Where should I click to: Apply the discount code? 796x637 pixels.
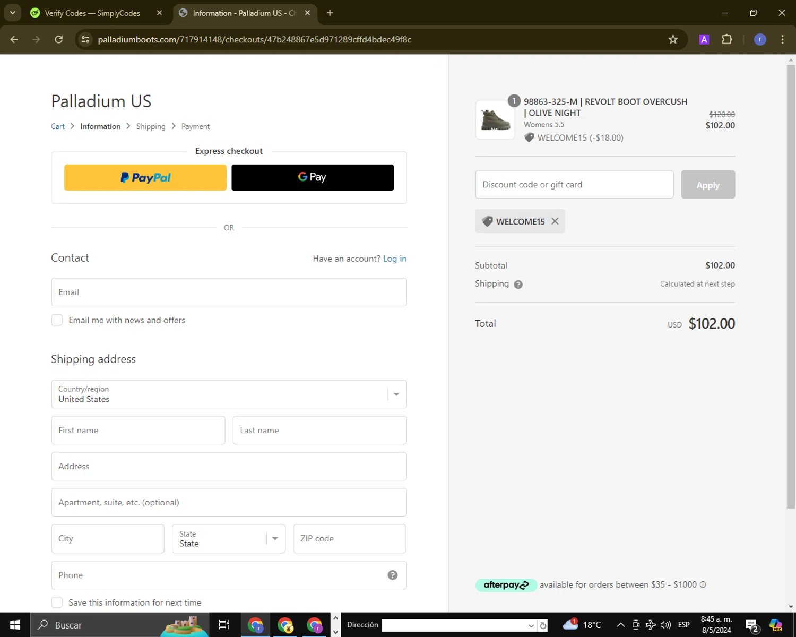tap(708, 184)
